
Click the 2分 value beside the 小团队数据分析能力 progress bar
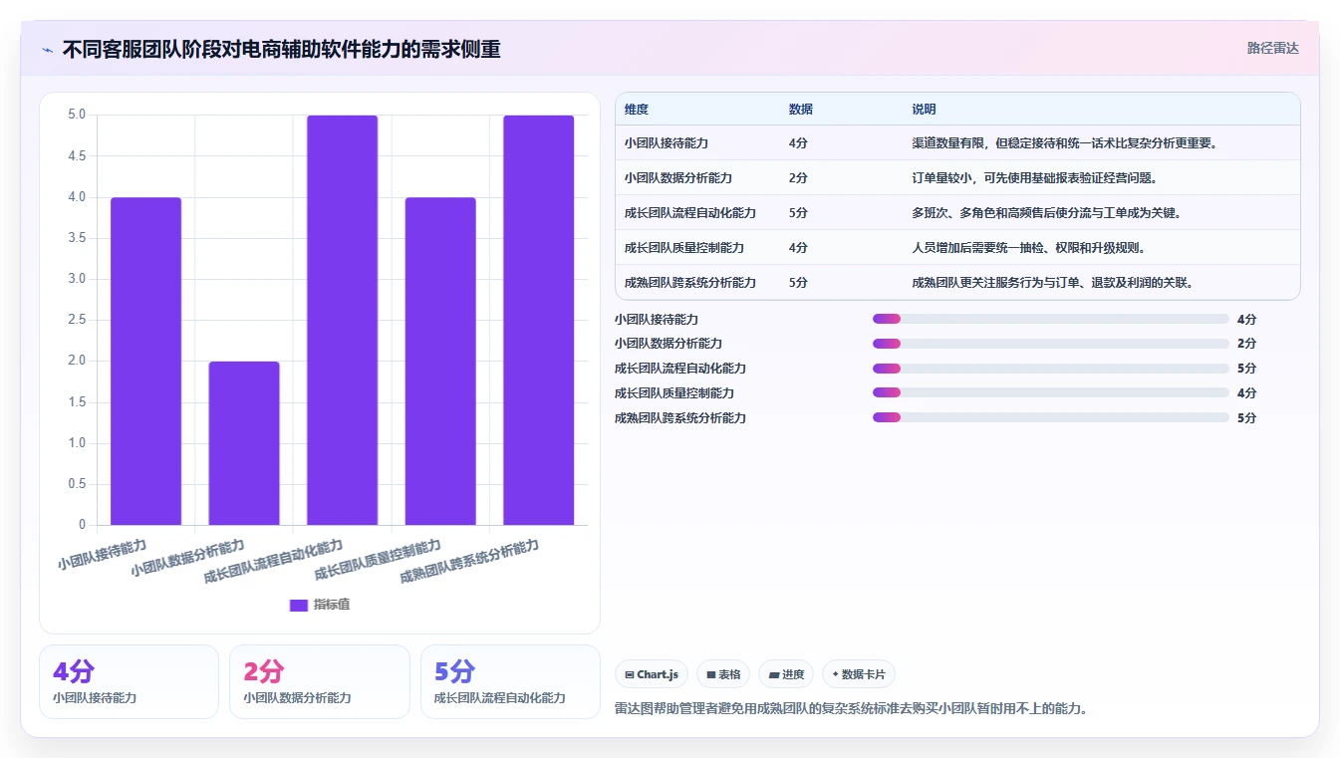1246,344
